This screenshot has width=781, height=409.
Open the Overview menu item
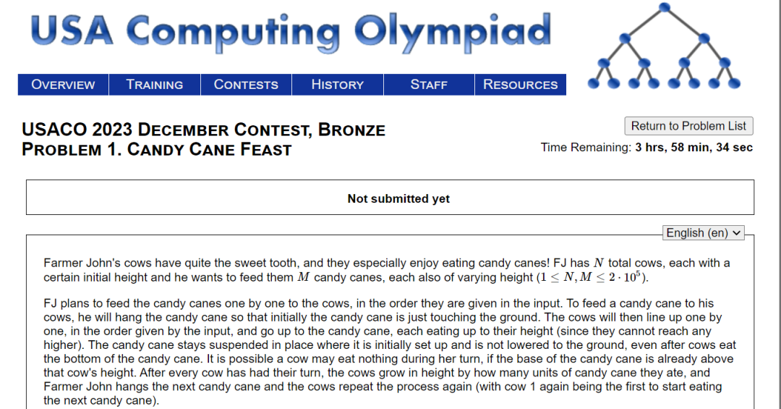63,85
